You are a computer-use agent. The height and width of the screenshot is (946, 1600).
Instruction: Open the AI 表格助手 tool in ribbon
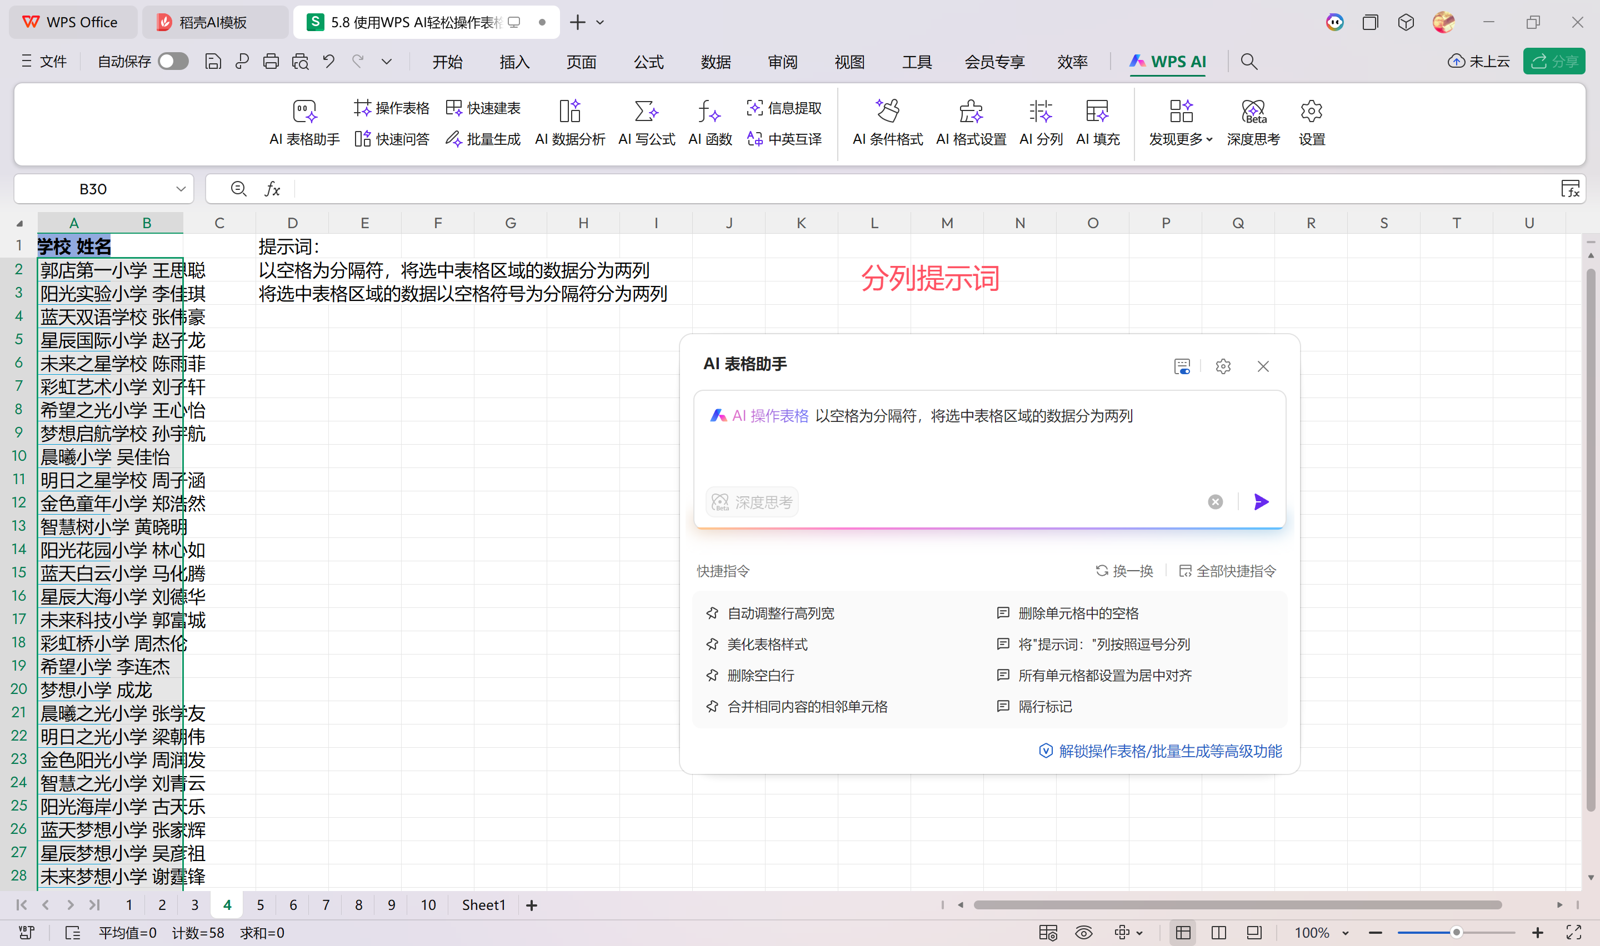(304, 123)
